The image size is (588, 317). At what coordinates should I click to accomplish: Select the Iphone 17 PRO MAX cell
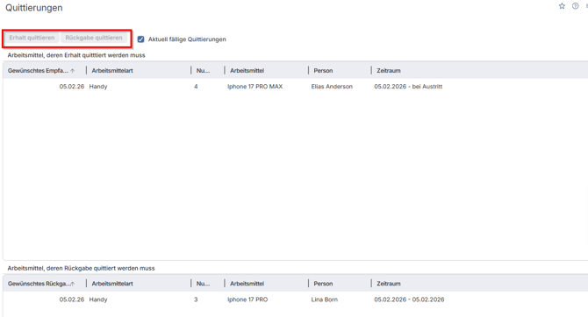click(x=255, y=87)
